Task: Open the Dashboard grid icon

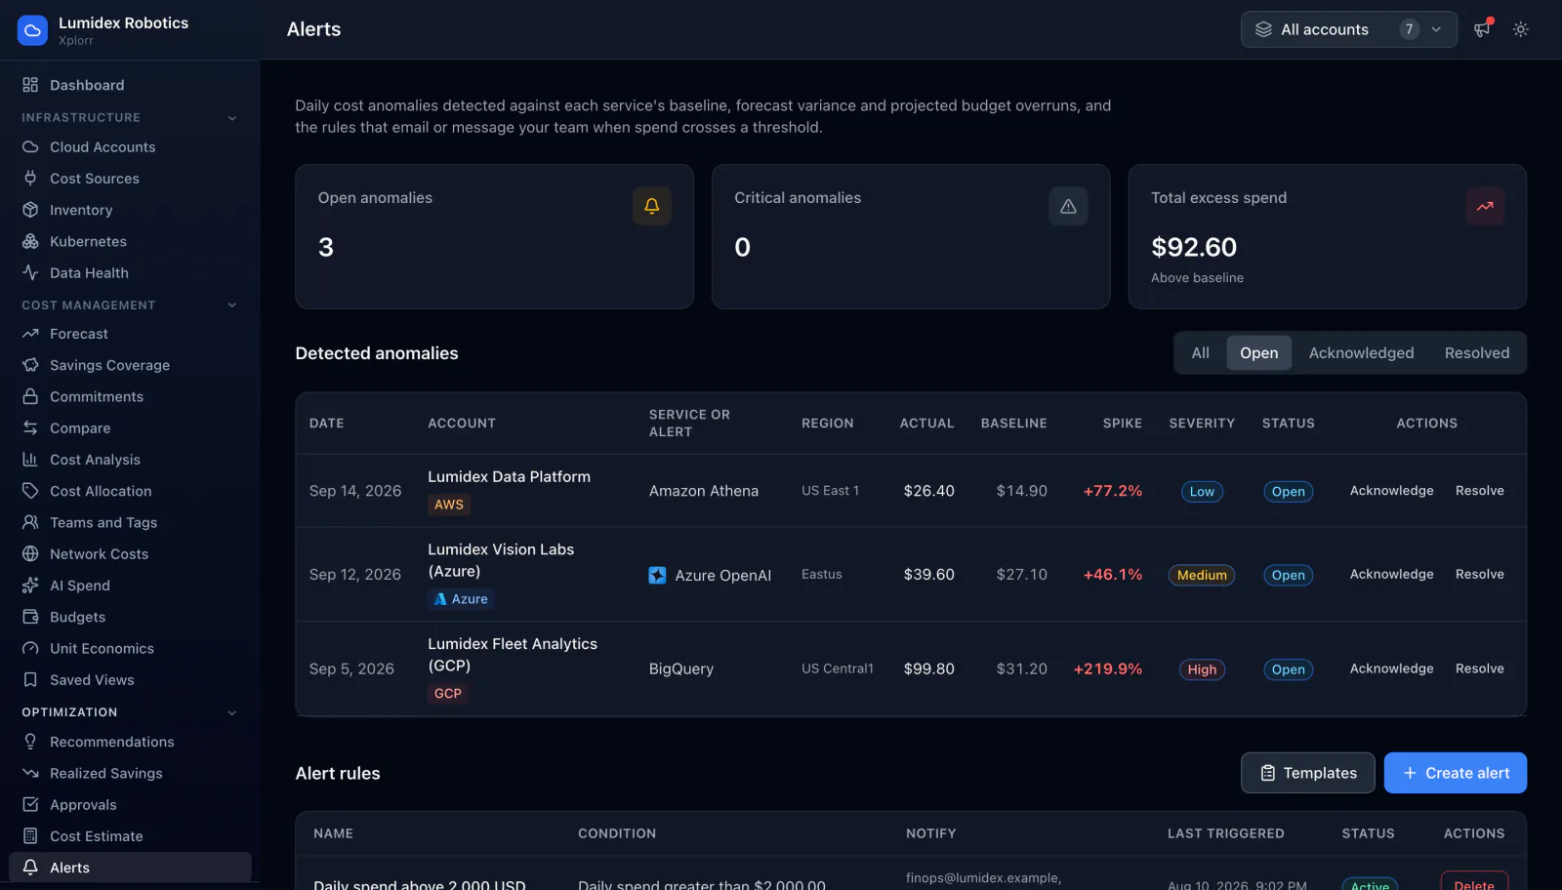Action: click(x=30, y=85)
